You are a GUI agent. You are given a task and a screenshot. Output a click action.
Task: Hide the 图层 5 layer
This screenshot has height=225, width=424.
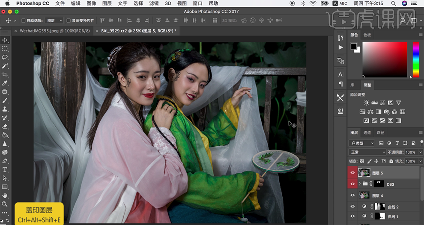[352, 173]
